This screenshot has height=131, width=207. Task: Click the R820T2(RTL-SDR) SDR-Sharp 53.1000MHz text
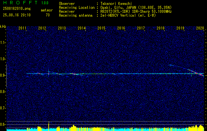(136, 11)
